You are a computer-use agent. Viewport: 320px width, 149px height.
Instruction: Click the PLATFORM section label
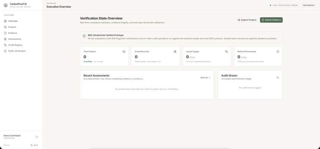pos(9,15)
